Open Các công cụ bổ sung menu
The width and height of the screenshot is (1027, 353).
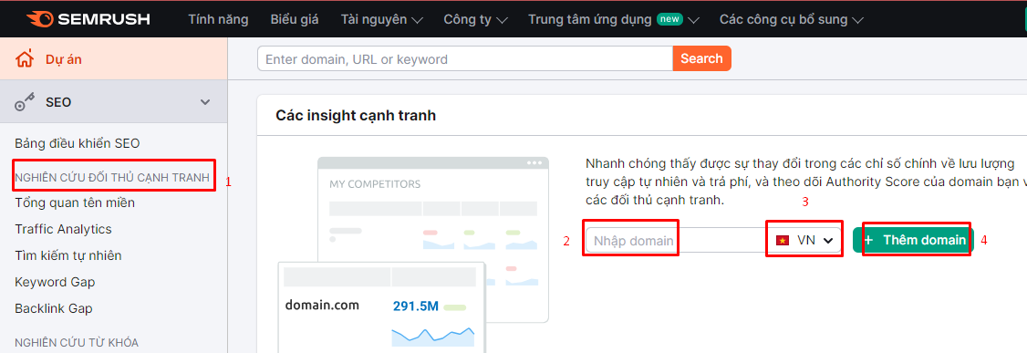coord(791,19)
